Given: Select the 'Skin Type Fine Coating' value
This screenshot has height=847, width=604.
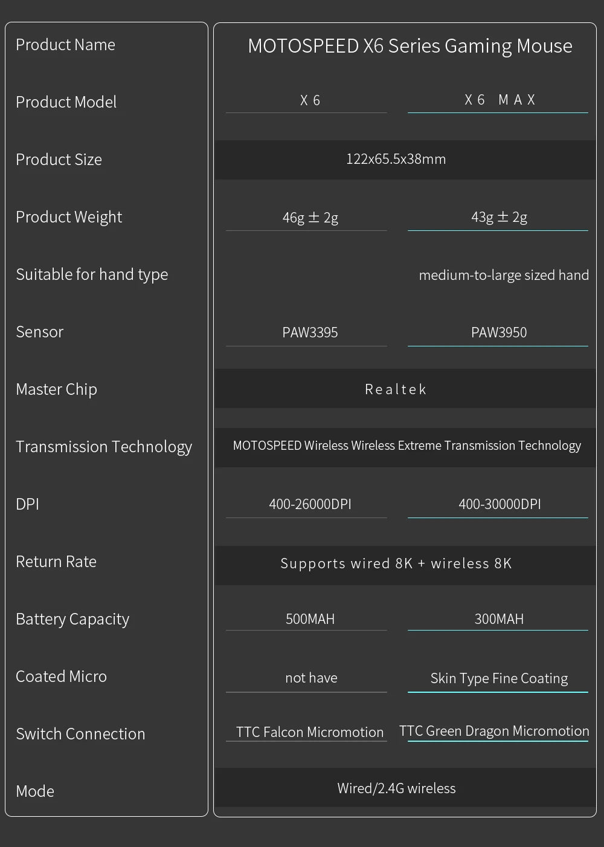Looking at the screenshot, I should tap(499, 678).
